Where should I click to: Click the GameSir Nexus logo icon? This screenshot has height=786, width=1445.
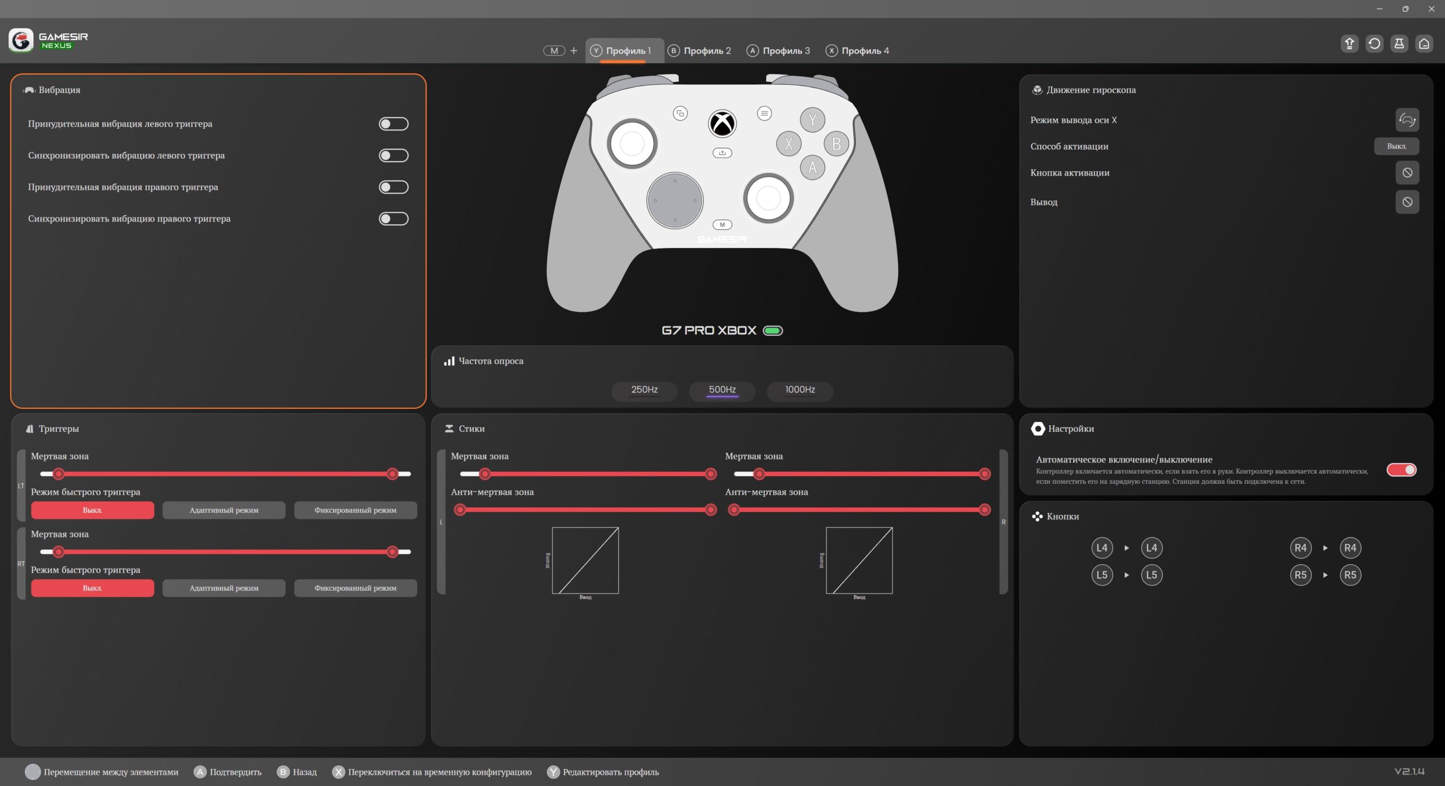tap(21, 41)
